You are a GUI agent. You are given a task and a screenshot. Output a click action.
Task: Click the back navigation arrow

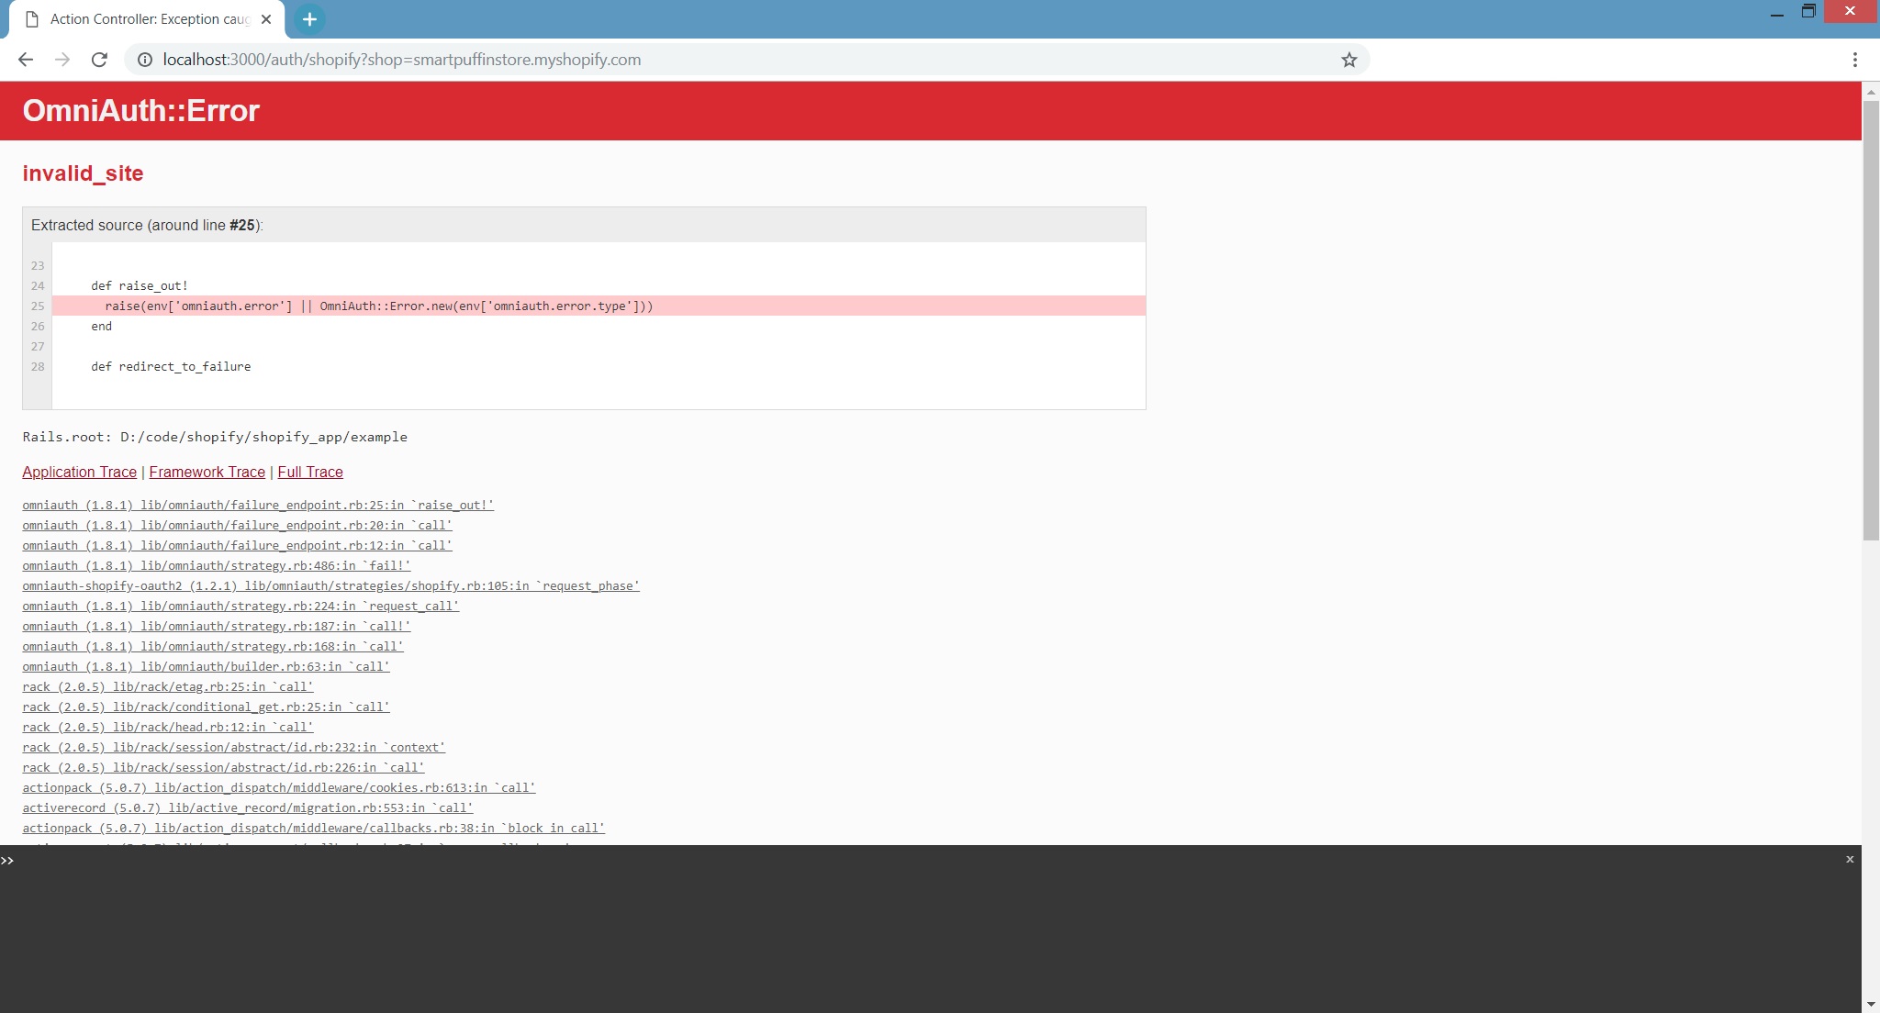pos(26,59)
